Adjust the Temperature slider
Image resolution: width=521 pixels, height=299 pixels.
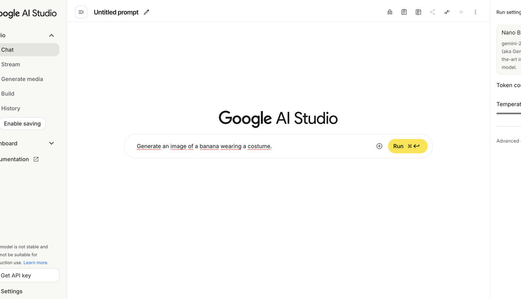[509, 113]
